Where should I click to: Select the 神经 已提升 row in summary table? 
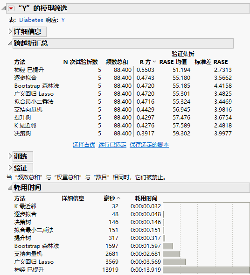tap(123, 70)
